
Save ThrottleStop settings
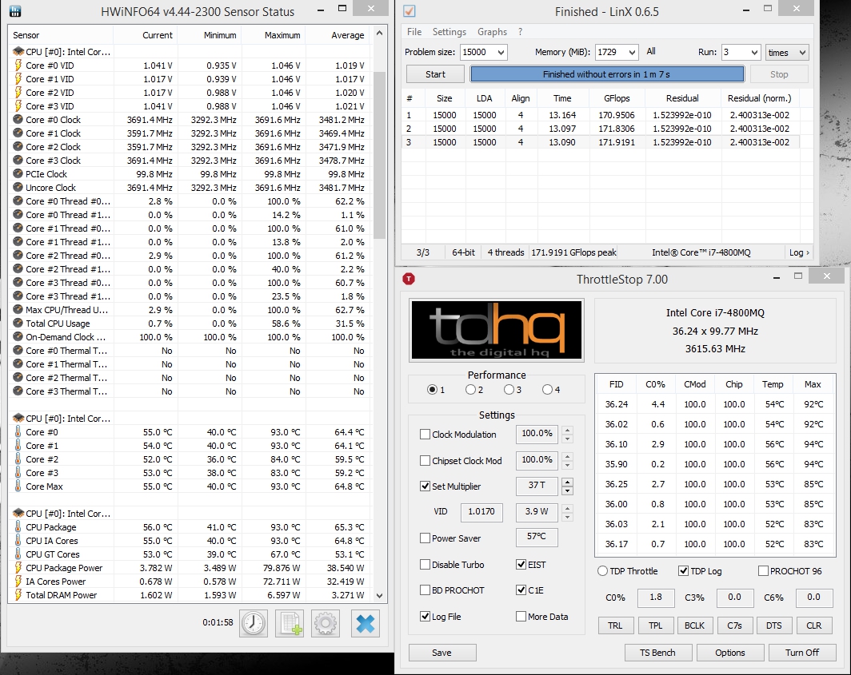(x=441, y=652)
